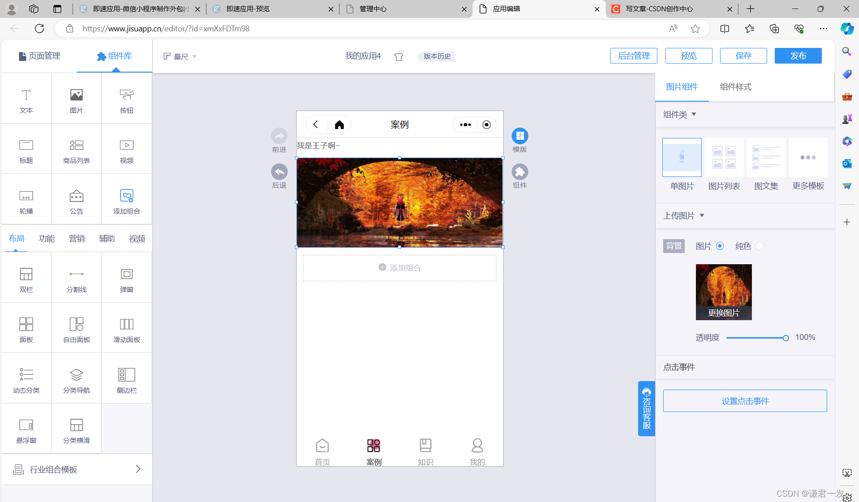Click 设置点击事件 button
The image size is (859, 502).
(x=745, y=401)
